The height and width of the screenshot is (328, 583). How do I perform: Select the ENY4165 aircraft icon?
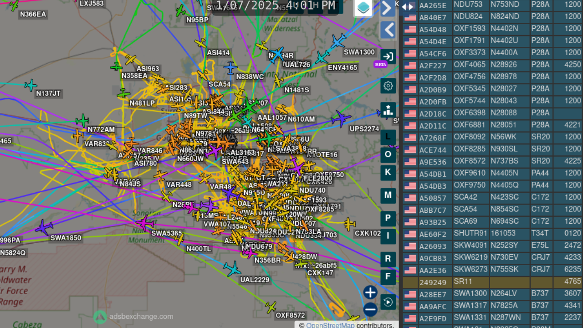(322, 57)
